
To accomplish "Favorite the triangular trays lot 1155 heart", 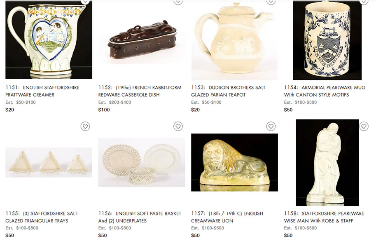I will pyautogui.click(x=85, y=126).
